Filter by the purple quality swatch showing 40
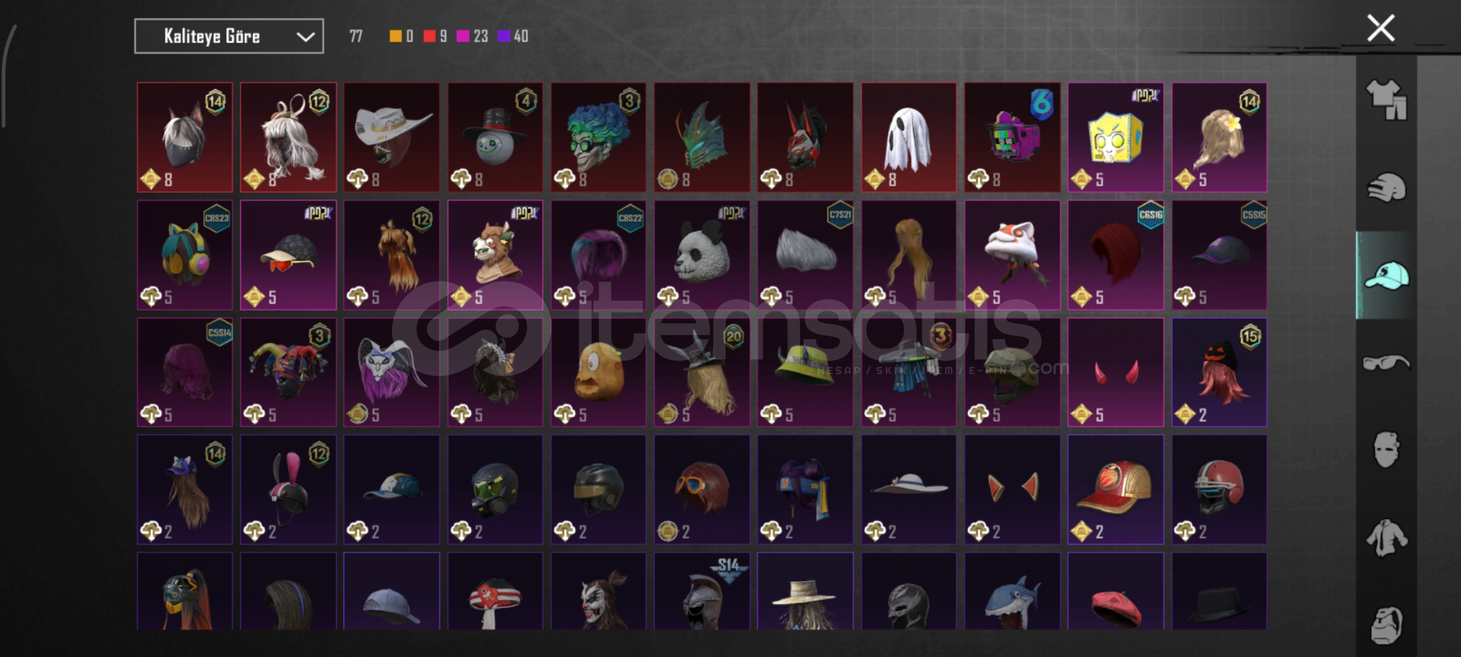1461x657 pixels. [x=513, y=36]
